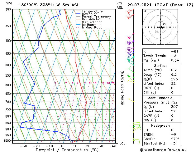Click the red wind barb at top

pos(131,11)
